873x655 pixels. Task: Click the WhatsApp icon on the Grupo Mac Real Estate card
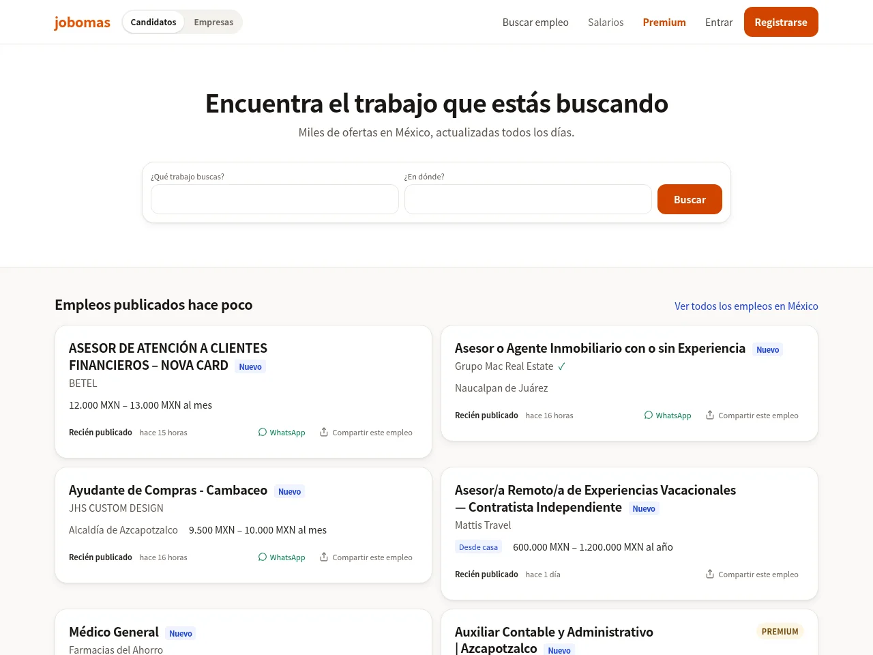point(649,415)
